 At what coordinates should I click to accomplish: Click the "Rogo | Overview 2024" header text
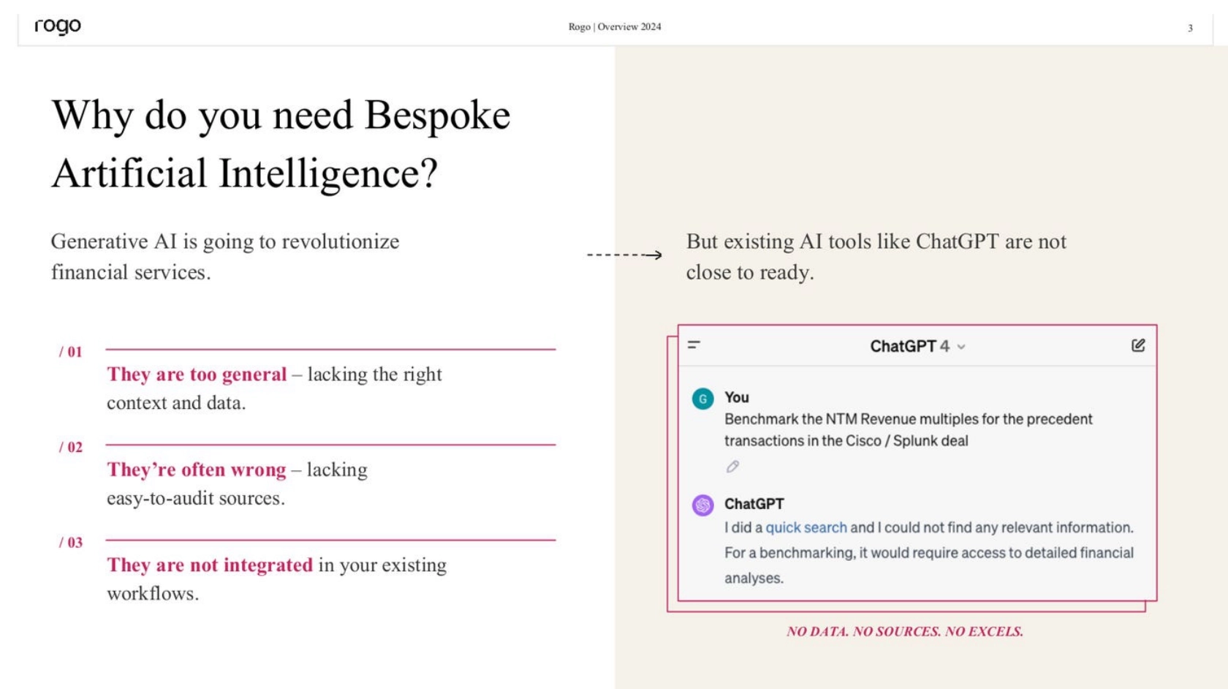point(615,27)
